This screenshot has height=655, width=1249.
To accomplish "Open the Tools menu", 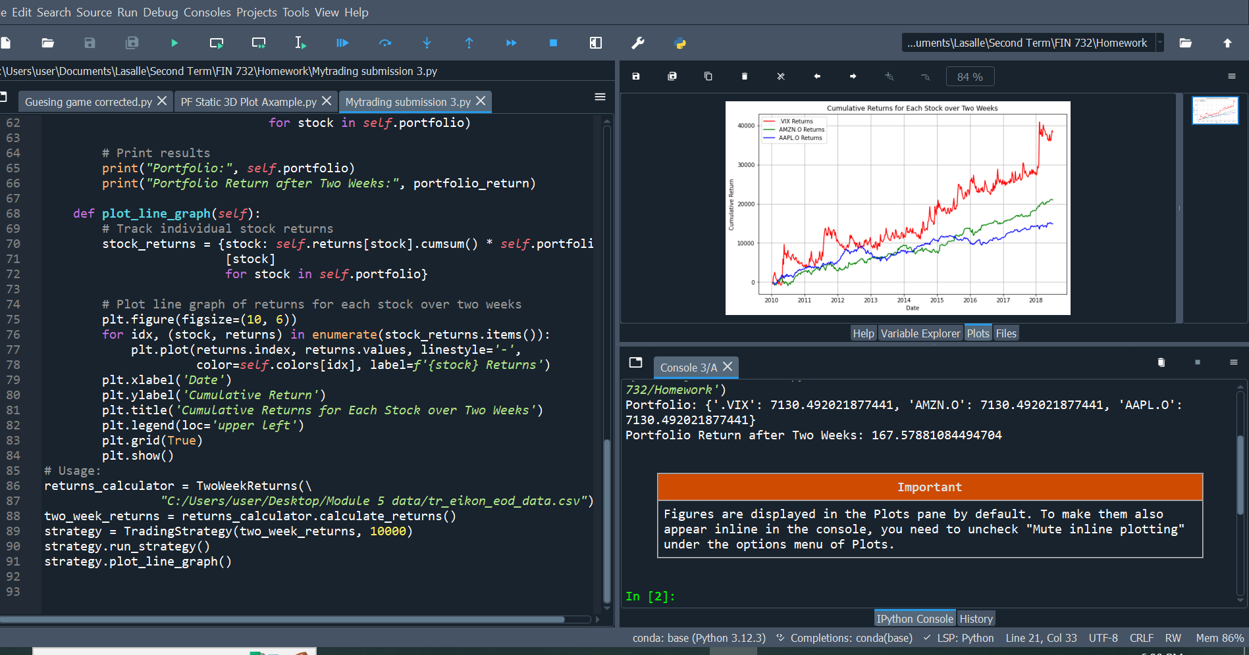I will 296,12.
